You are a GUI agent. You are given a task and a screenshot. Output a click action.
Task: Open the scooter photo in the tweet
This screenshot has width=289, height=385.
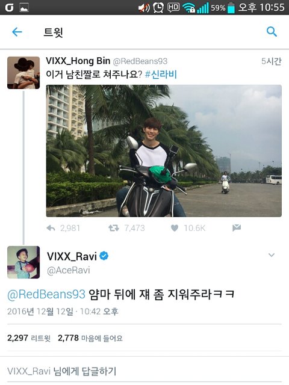pos(164,151)
